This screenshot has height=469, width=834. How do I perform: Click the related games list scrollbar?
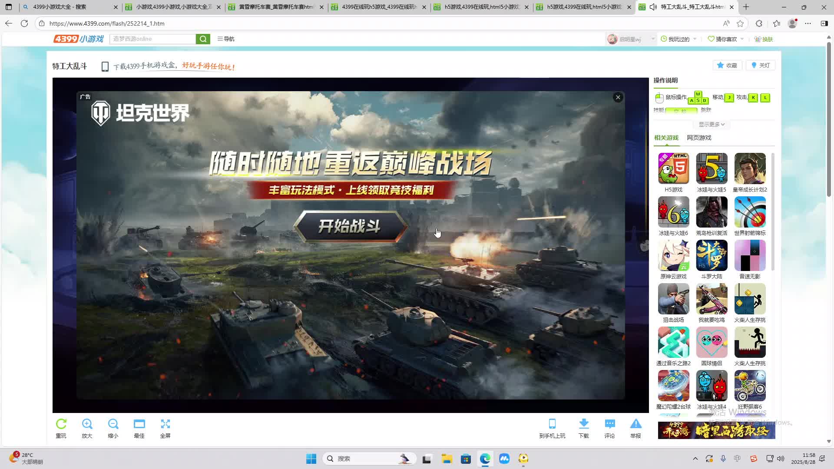click(773, 211)
